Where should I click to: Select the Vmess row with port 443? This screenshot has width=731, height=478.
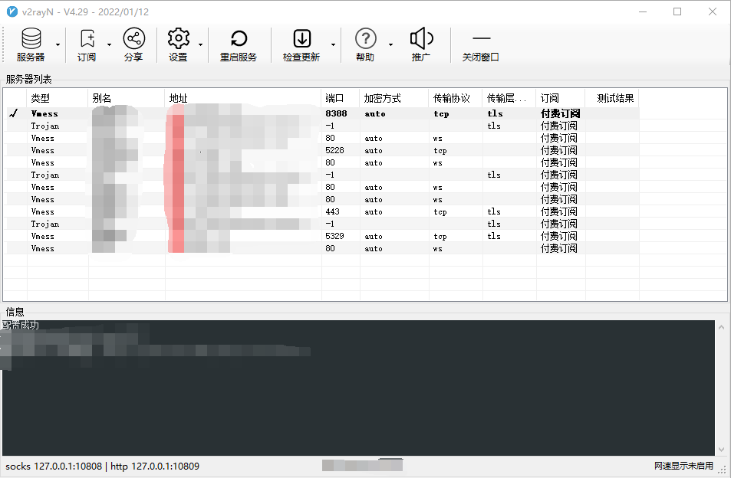pos(321,211)
